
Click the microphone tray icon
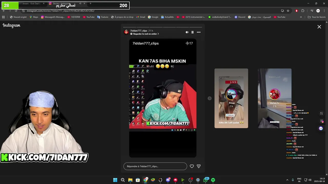point(293,180)
